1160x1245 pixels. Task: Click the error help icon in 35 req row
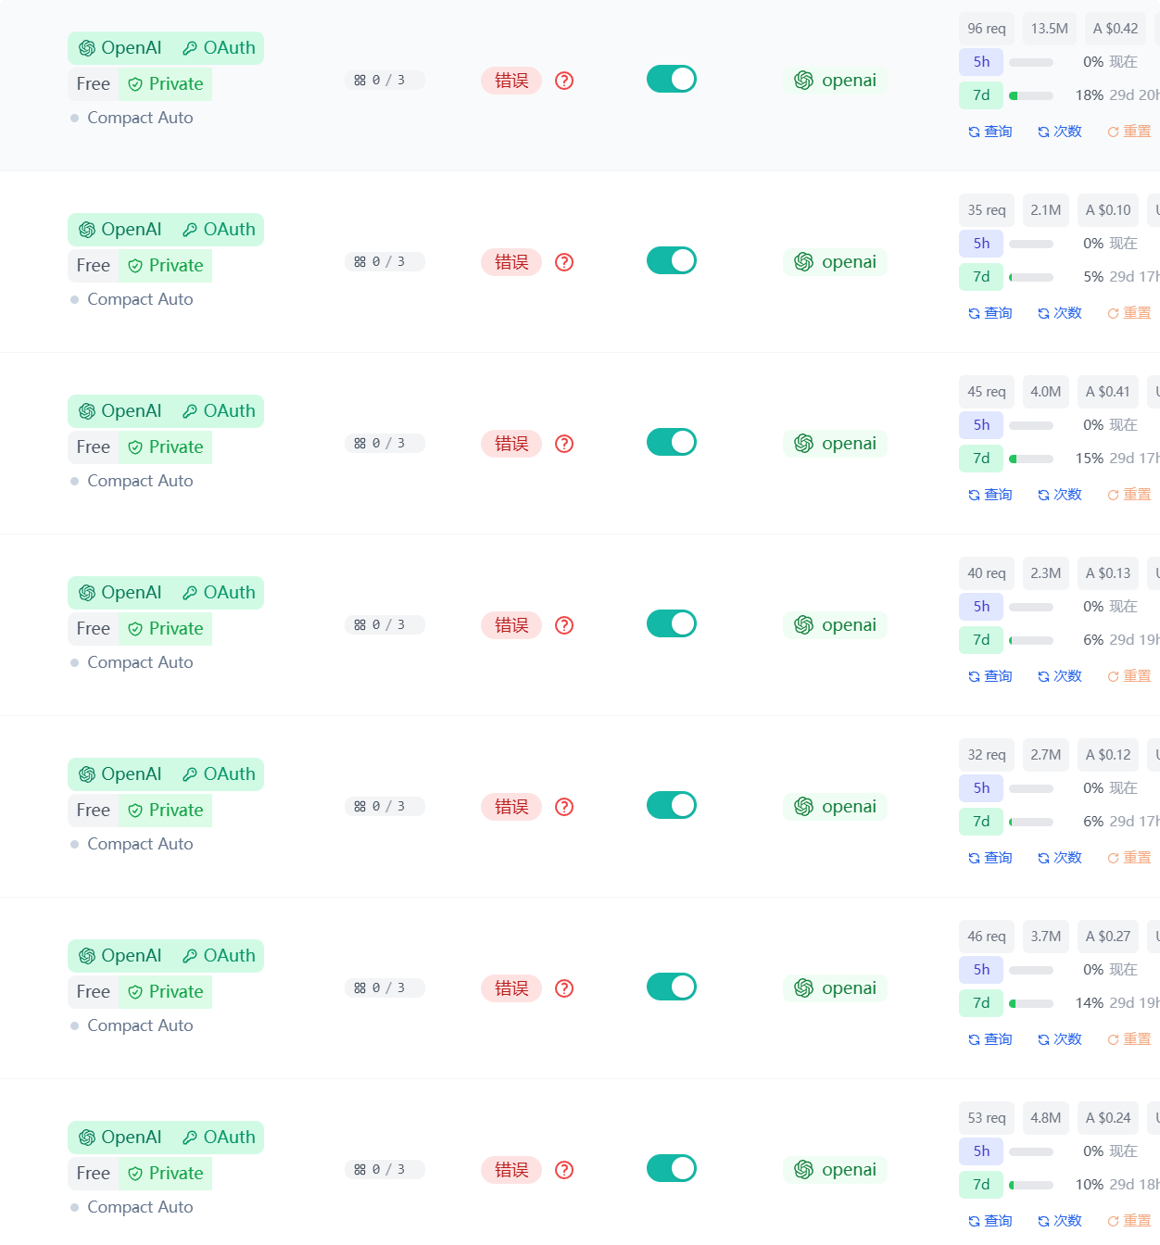point(564,262)
